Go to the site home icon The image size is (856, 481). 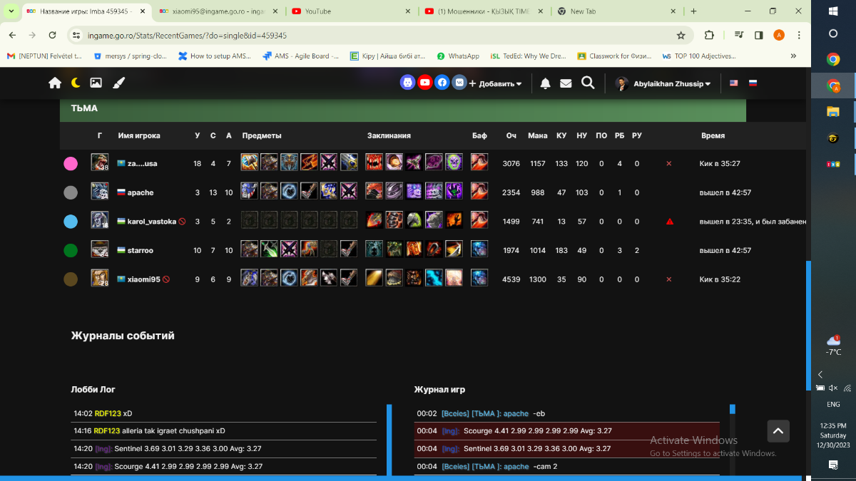55,83
